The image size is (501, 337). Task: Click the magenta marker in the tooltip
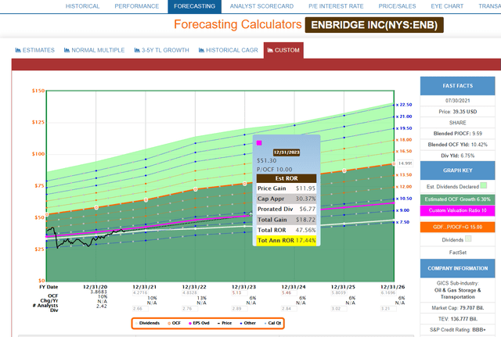tap(259, 143)
